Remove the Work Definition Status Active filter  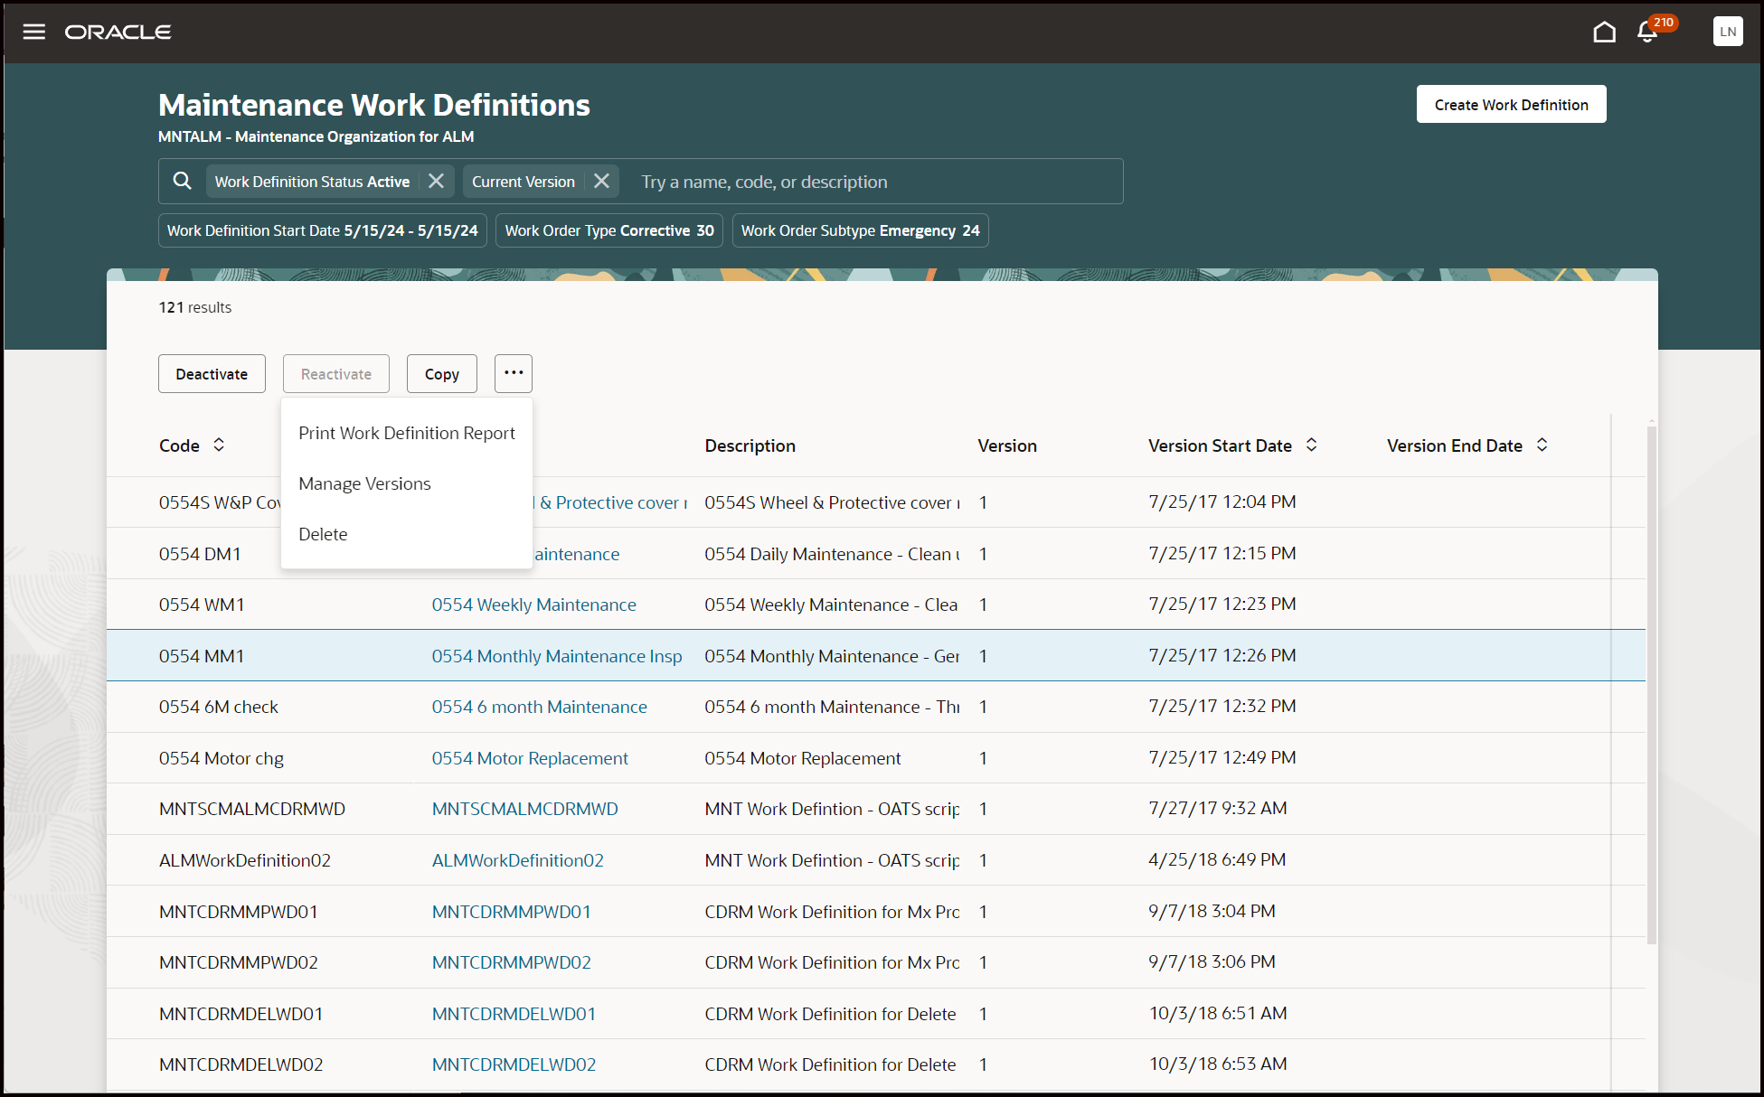[x=436, y=182]
